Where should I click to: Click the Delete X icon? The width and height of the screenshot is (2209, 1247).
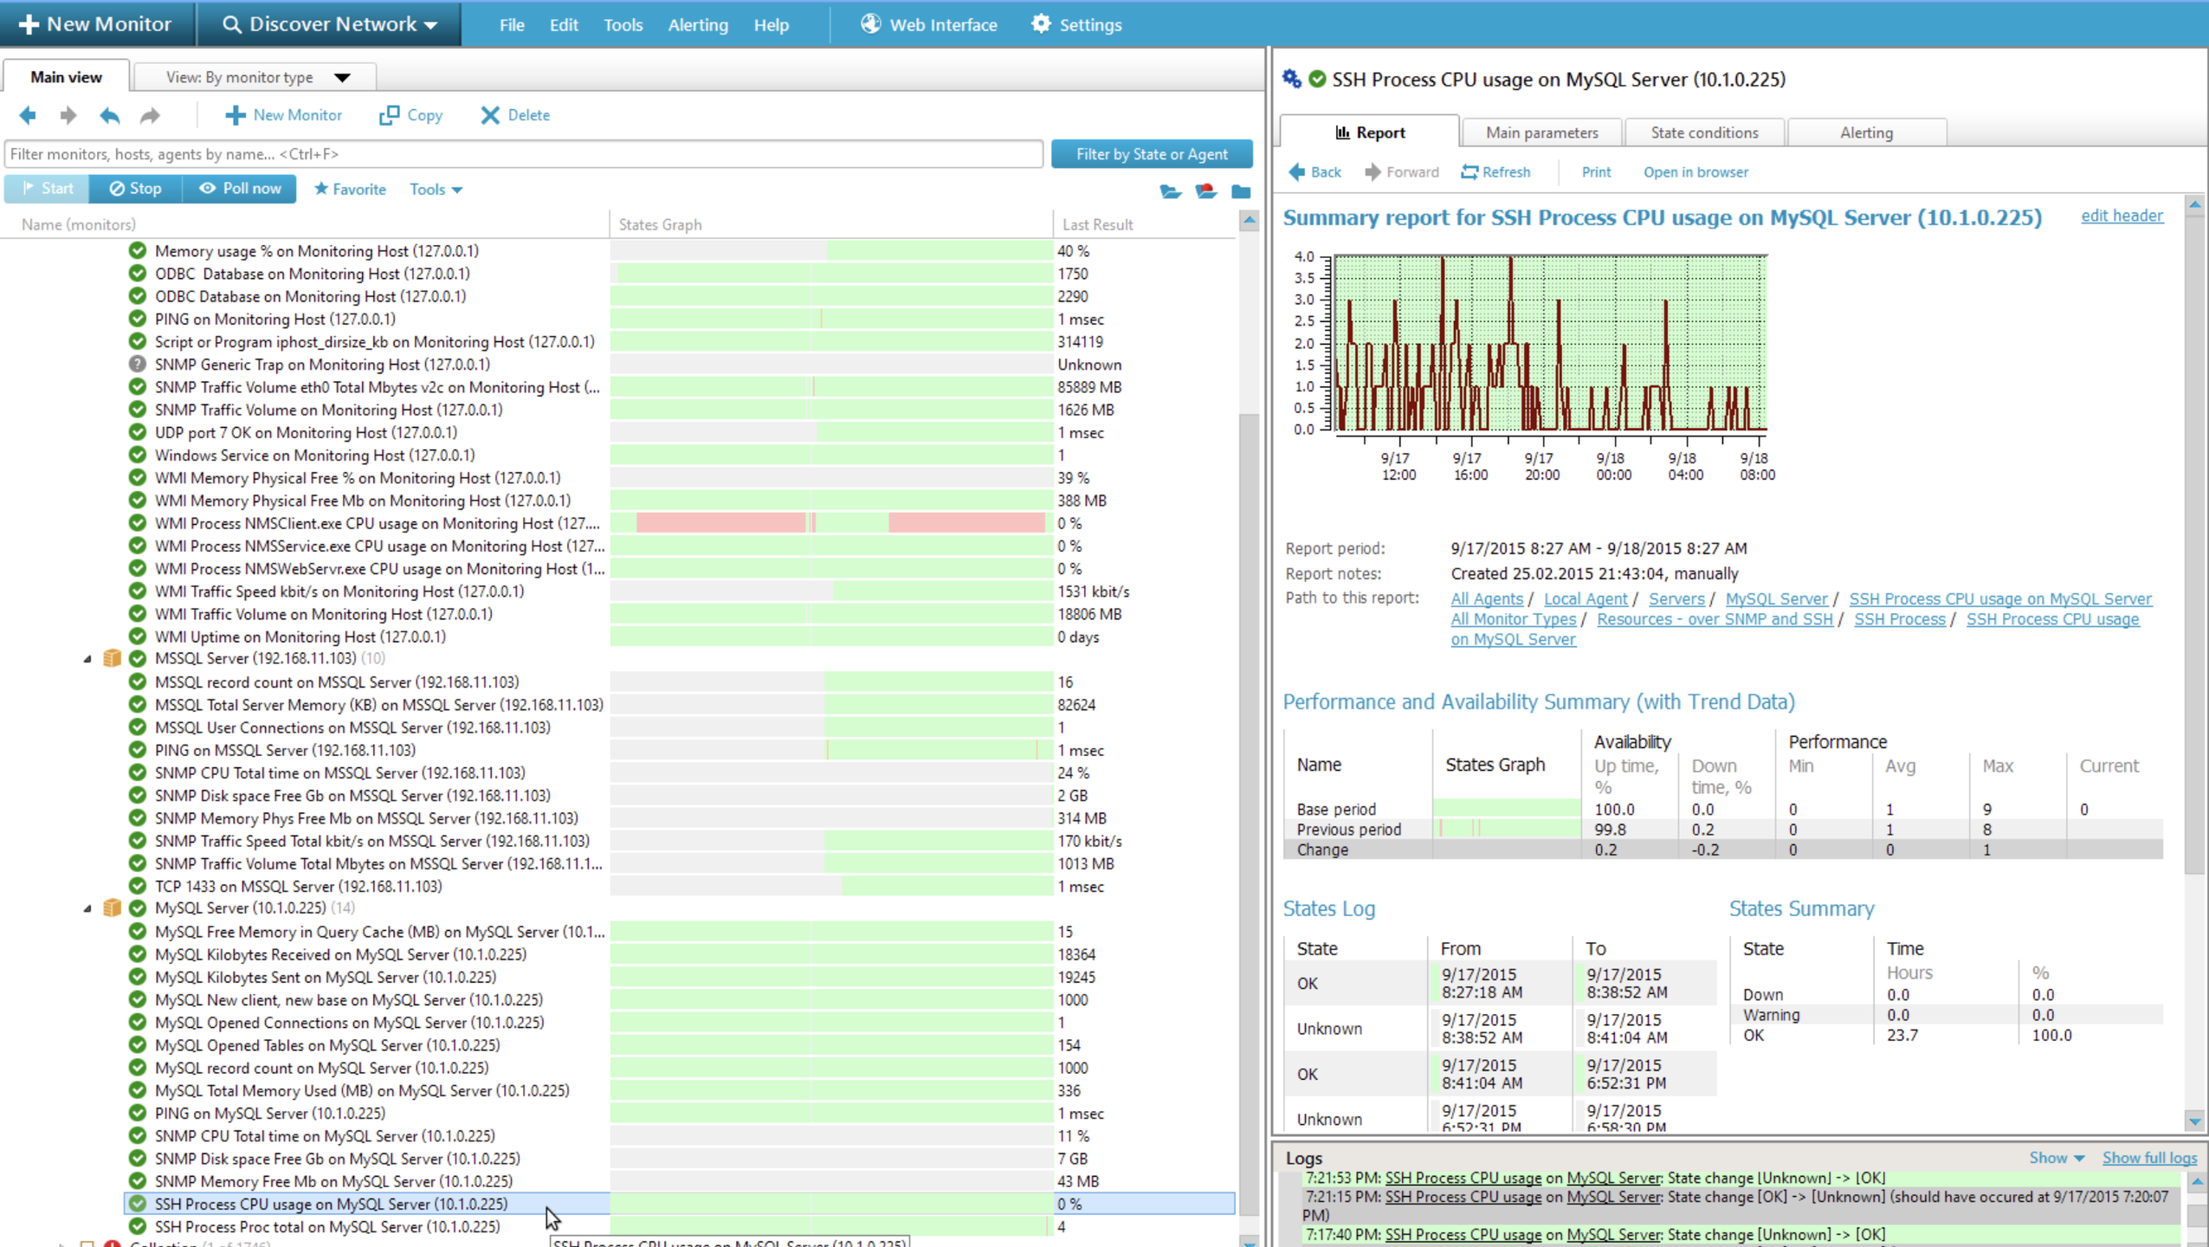click(490, 115)
